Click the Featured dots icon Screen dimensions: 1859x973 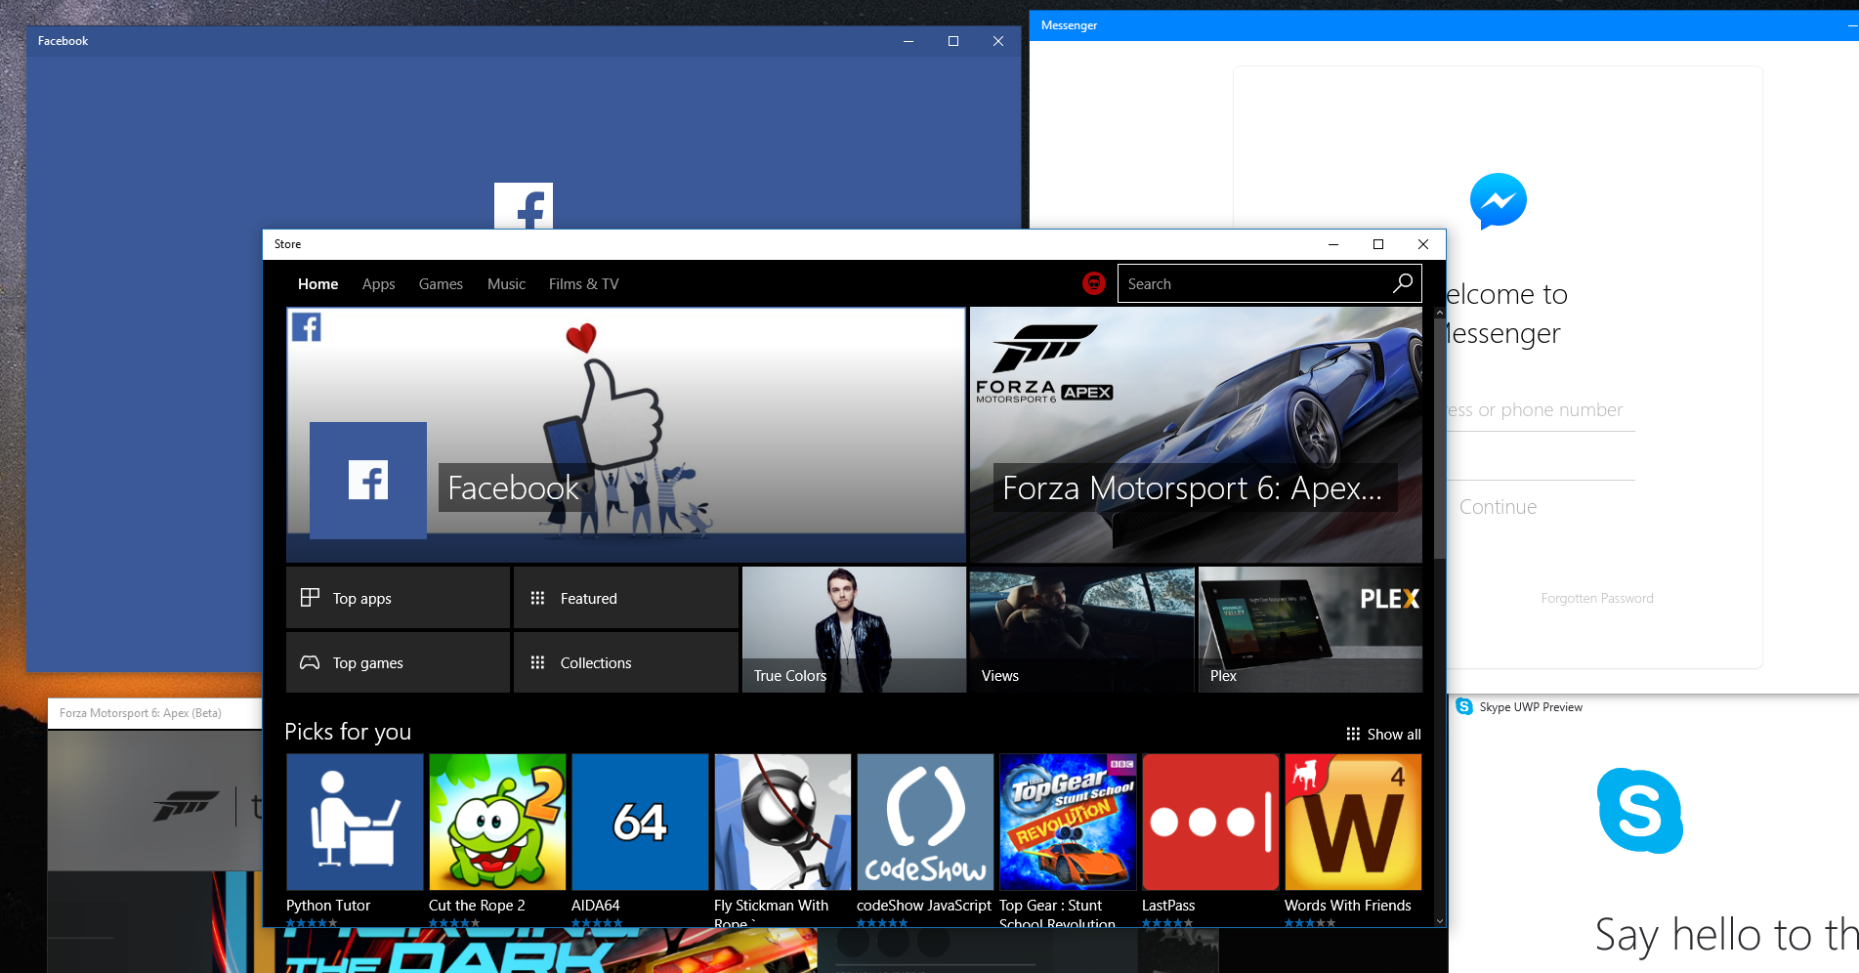537,598
